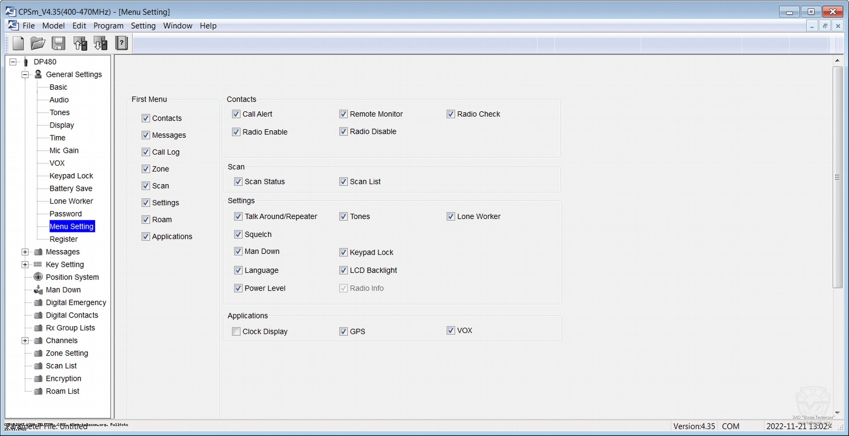Collapse the General Settings tree node
The height and width of the screenshot is (436, 849).
(25, 75)
